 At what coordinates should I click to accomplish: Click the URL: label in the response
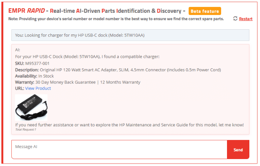(x=19, y=88)
